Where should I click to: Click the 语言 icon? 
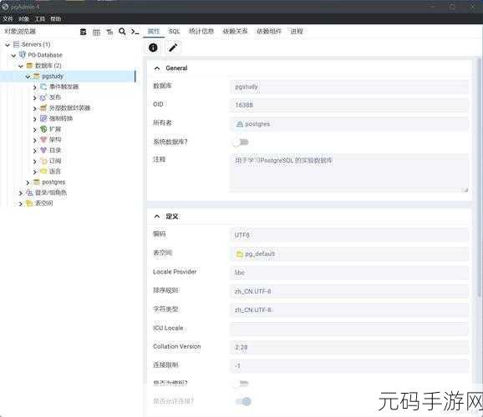(43, 171)
